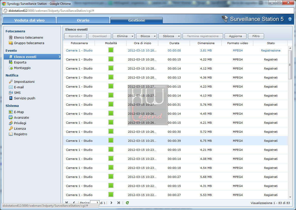The height and width of the screenshot is (210, 296).
Task: Open the Elimina dropdown menu
Action: [124, 36]
